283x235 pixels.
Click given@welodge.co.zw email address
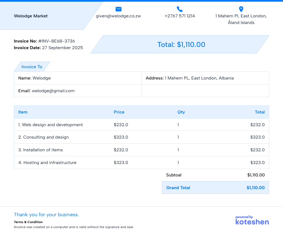point(118,16)
